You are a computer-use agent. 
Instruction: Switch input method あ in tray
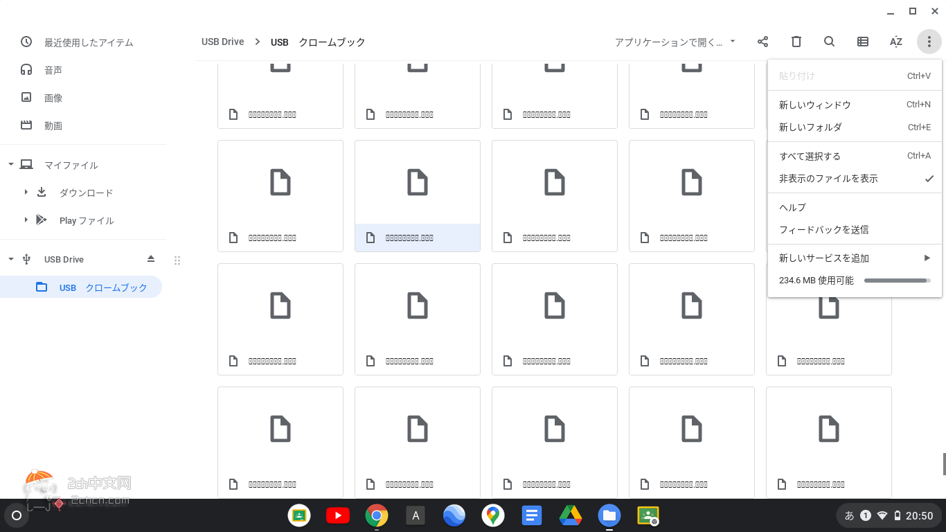tap(849, 515)
